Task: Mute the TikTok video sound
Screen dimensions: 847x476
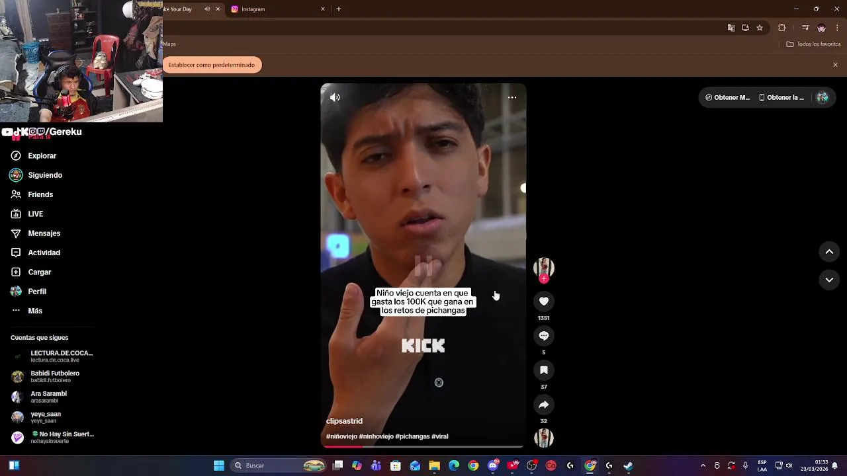Action: coord(335,97)
